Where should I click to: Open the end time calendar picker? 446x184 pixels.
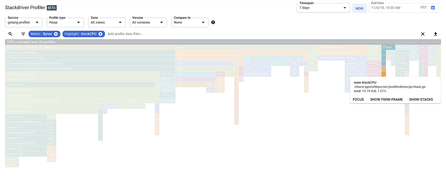click(x=433, y=8)
